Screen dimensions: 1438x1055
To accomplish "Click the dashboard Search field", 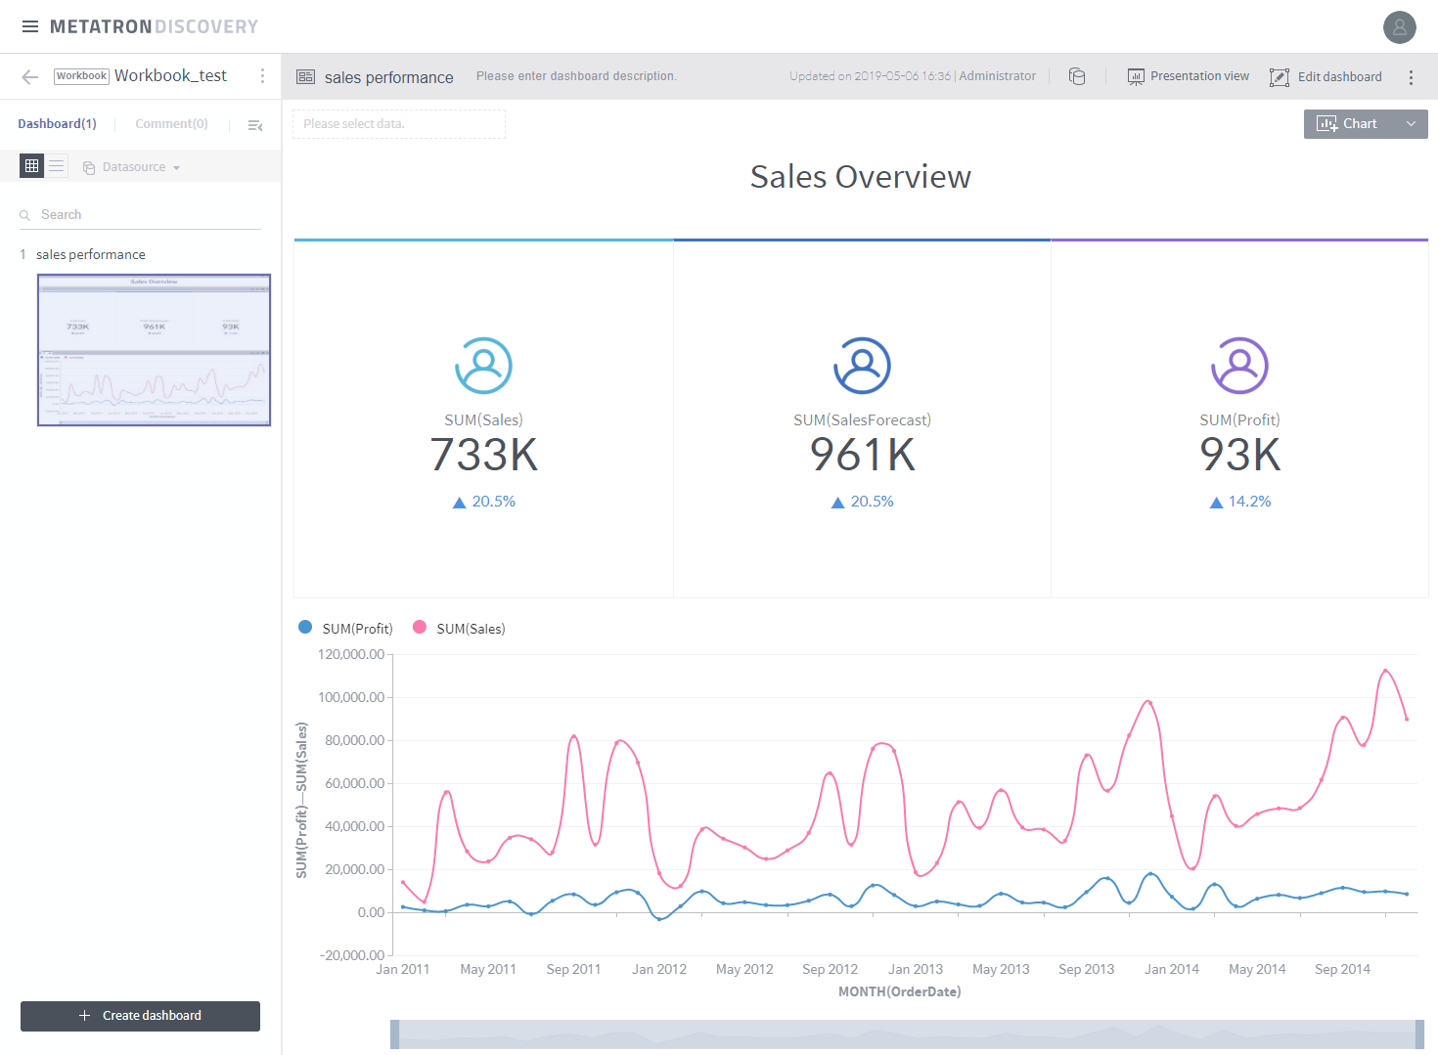I will [140, 215].
